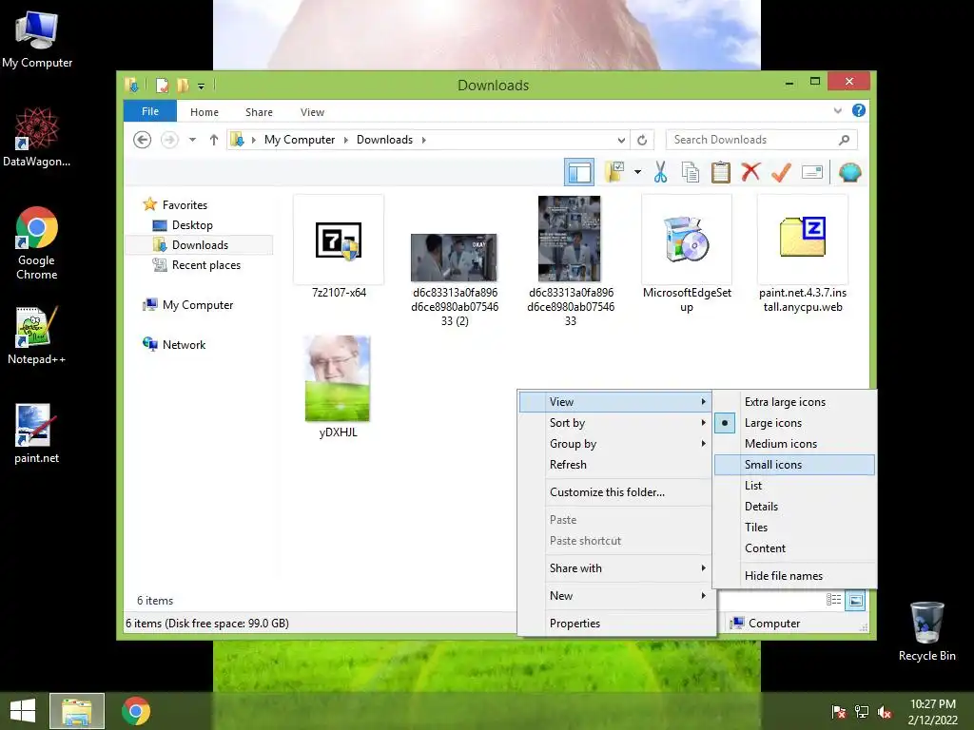Open the File tab
The image size is (974, 730).
pyautogui.click(x=149, y=112)
